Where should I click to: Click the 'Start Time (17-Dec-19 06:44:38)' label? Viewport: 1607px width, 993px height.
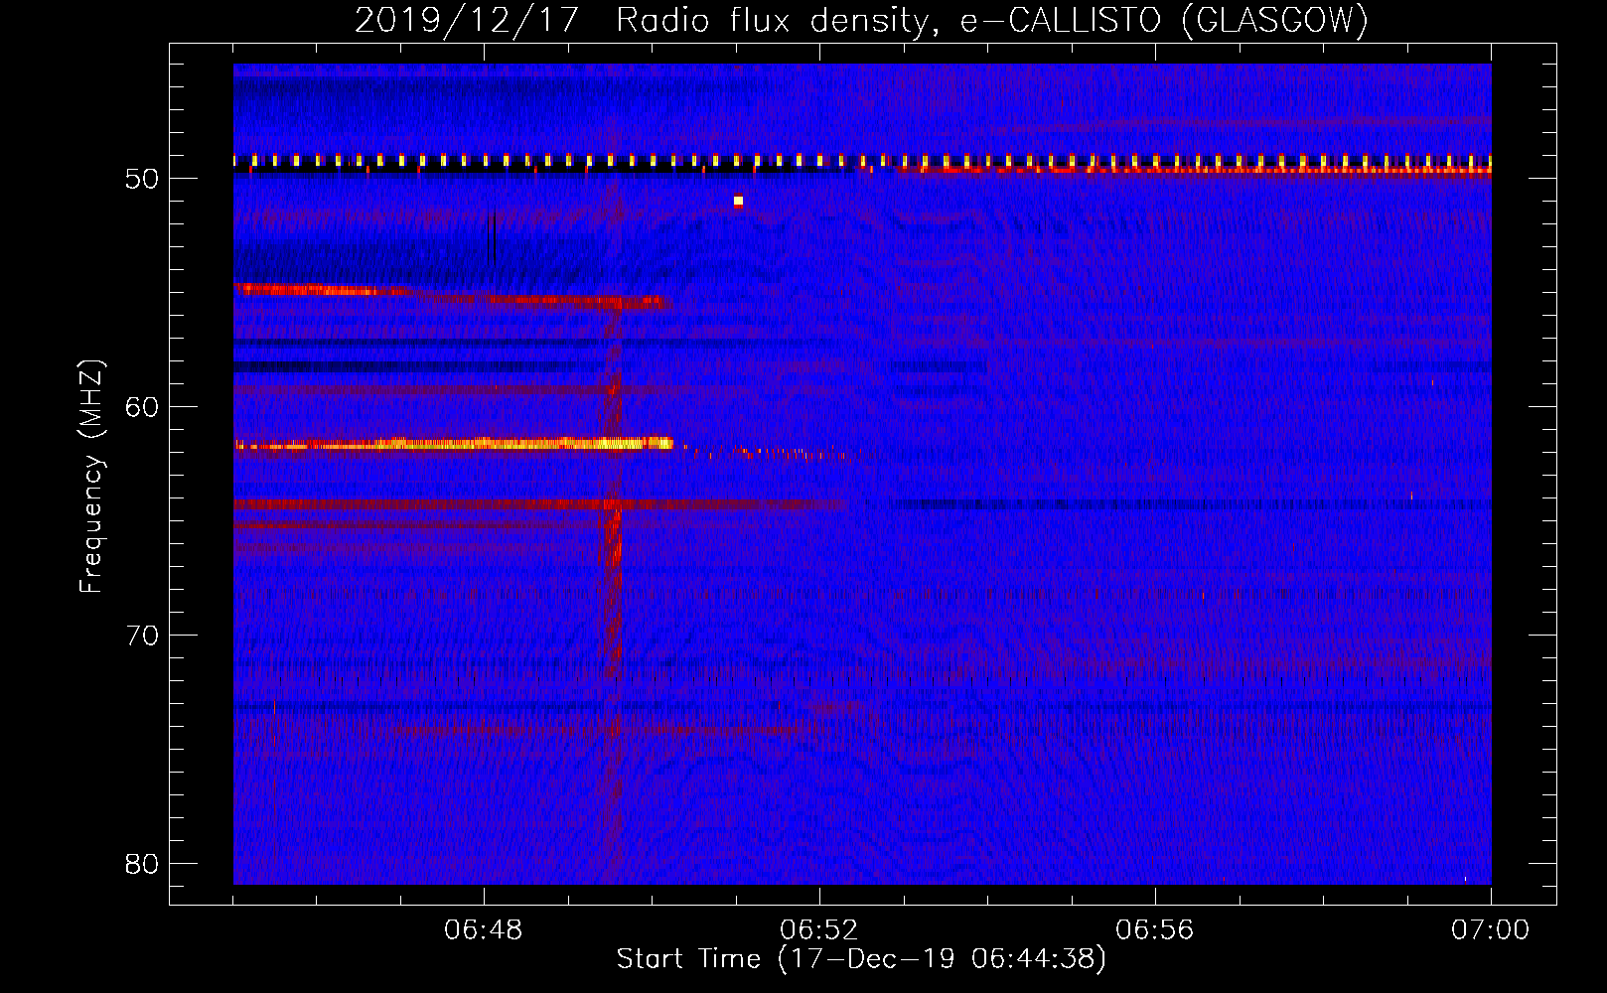click(861, 959)
